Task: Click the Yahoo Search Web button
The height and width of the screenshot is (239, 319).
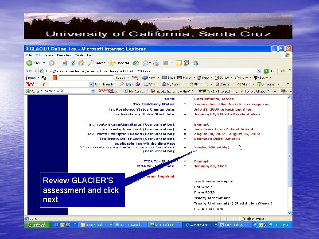Action: (104, 84)
